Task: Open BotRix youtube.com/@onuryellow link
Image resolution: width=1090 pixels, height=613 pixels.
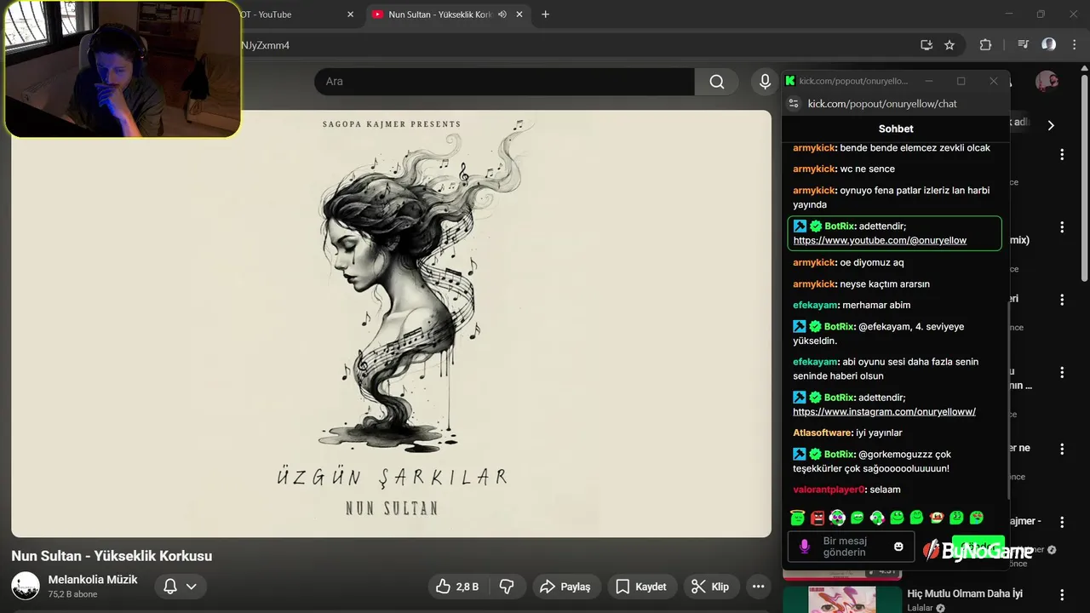Action: pos(880,241)
